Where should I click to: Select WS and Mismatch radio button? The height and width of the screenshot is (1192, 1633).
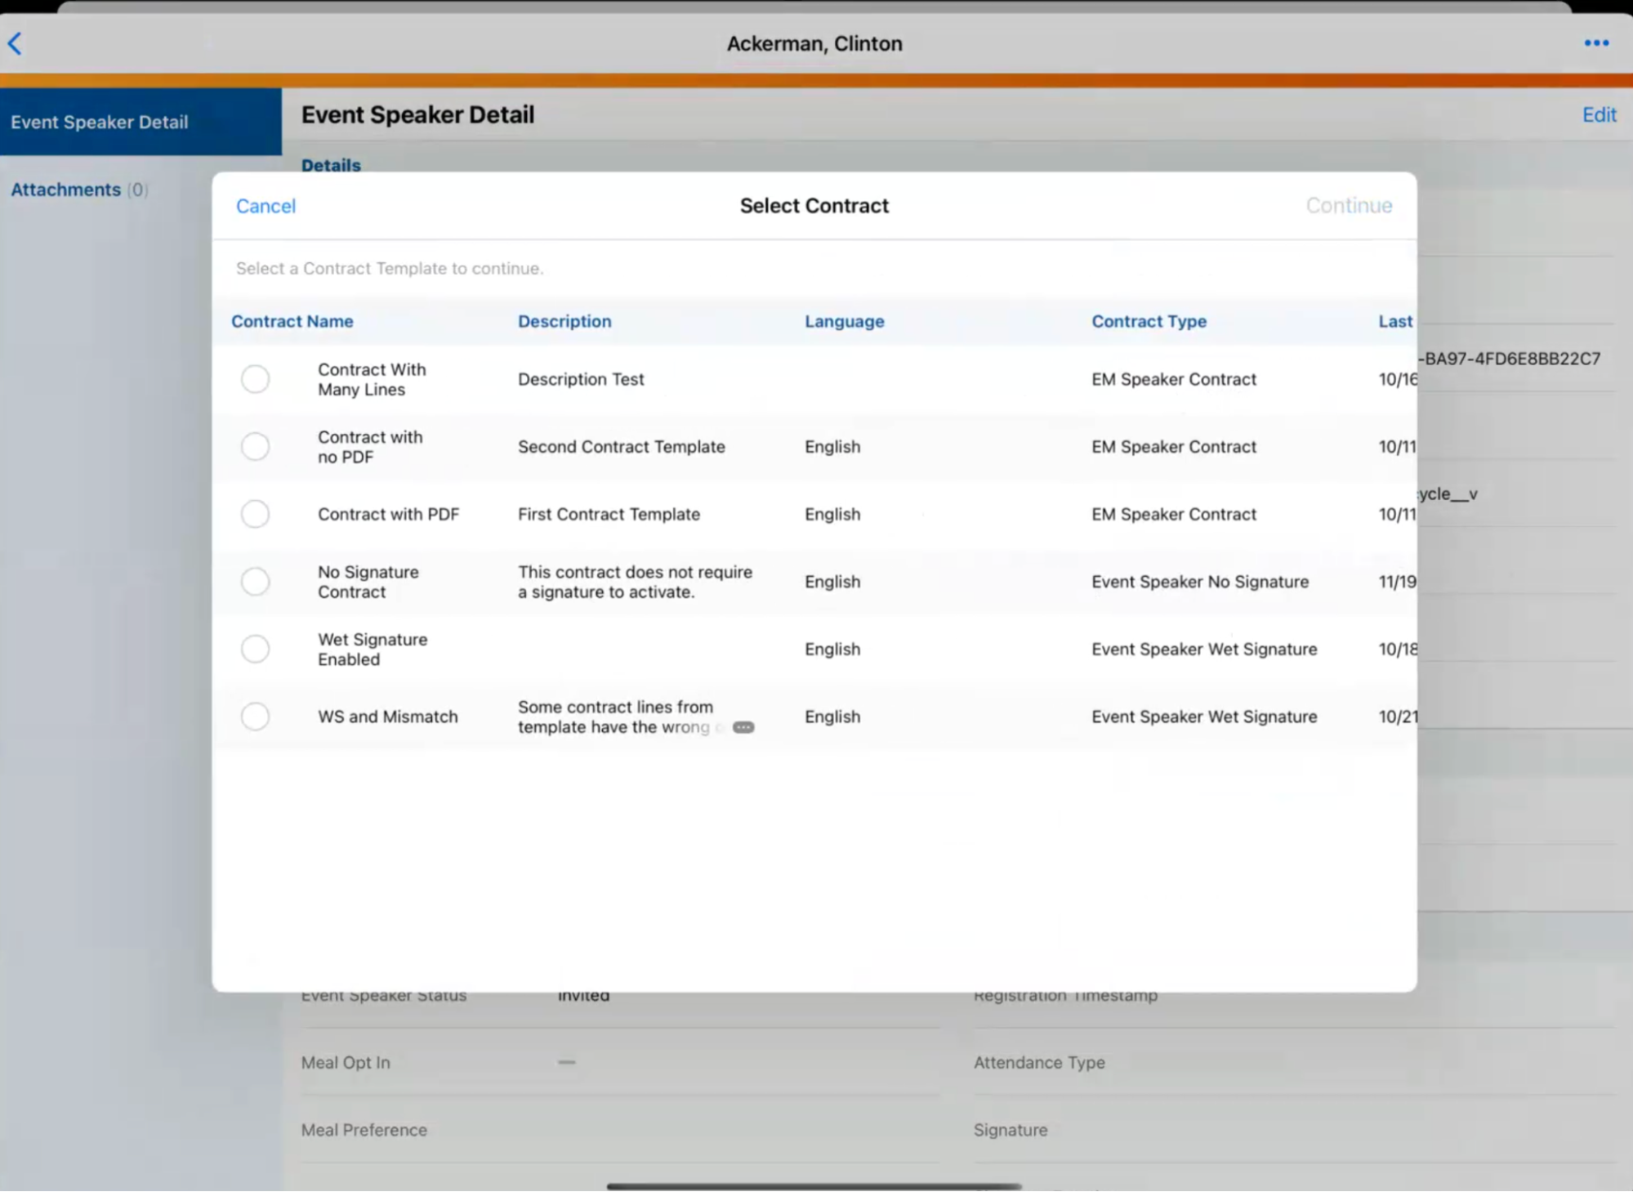pyautogui.click(x=255, y=717)
